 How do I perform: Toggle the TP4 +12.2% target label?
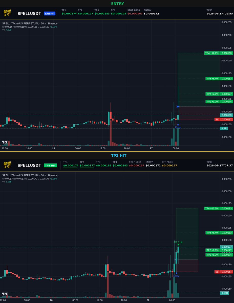coord(212,53)
